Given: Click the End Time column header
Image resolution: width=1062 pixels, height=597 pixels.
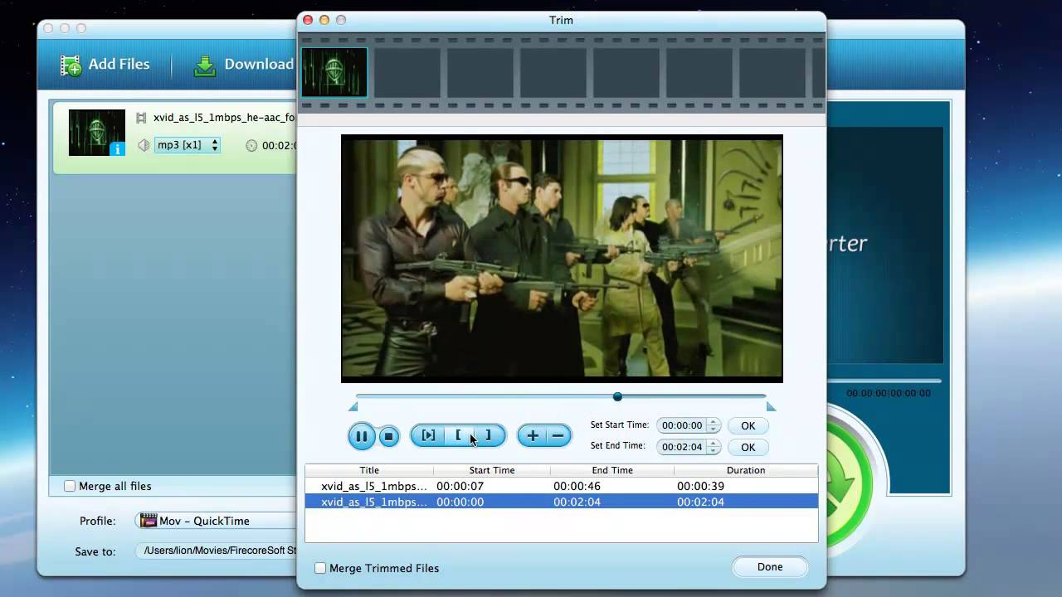Looking at the screenshot, I should [x=612, y=470].
